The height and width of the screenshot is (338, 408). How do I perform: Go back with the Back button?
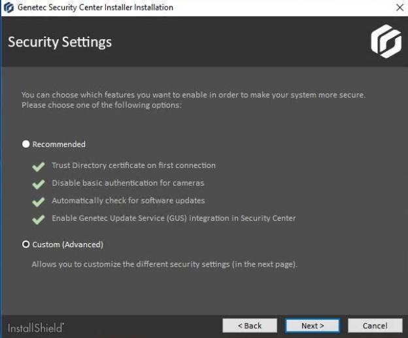[249, 326]
